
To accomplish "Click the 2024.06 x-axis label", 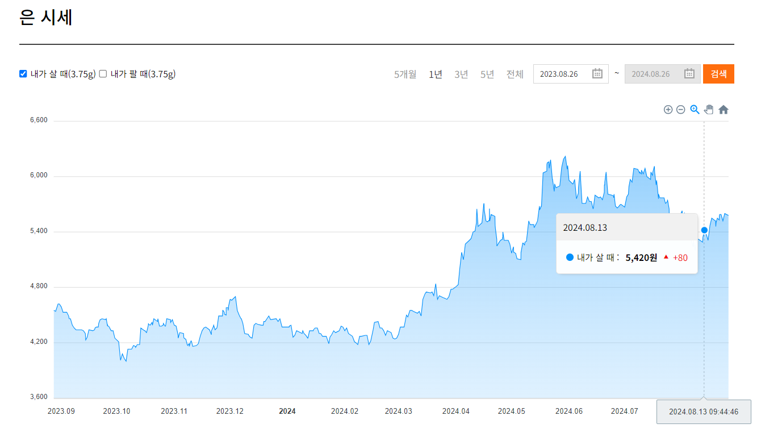I will pyautogui.click(x=569, y=411).
